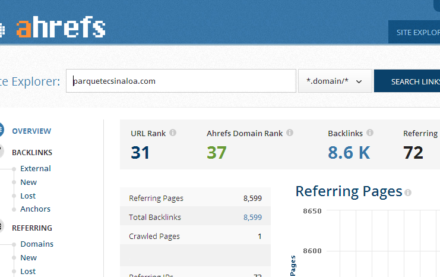Open the Backlinks info icon
The image size is (440, 277).
[x=370, y=133]
